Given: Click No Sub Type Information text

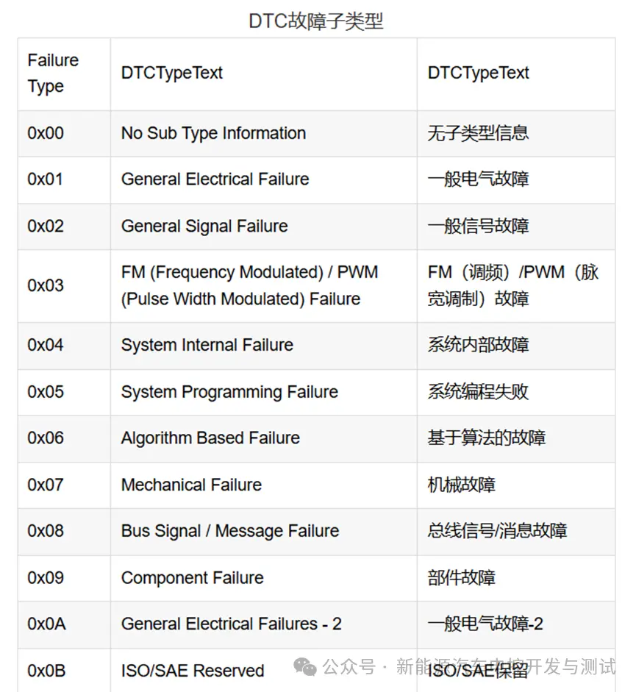Looking at the screenshot, I should pyautogui.click(x=214, y=133).
